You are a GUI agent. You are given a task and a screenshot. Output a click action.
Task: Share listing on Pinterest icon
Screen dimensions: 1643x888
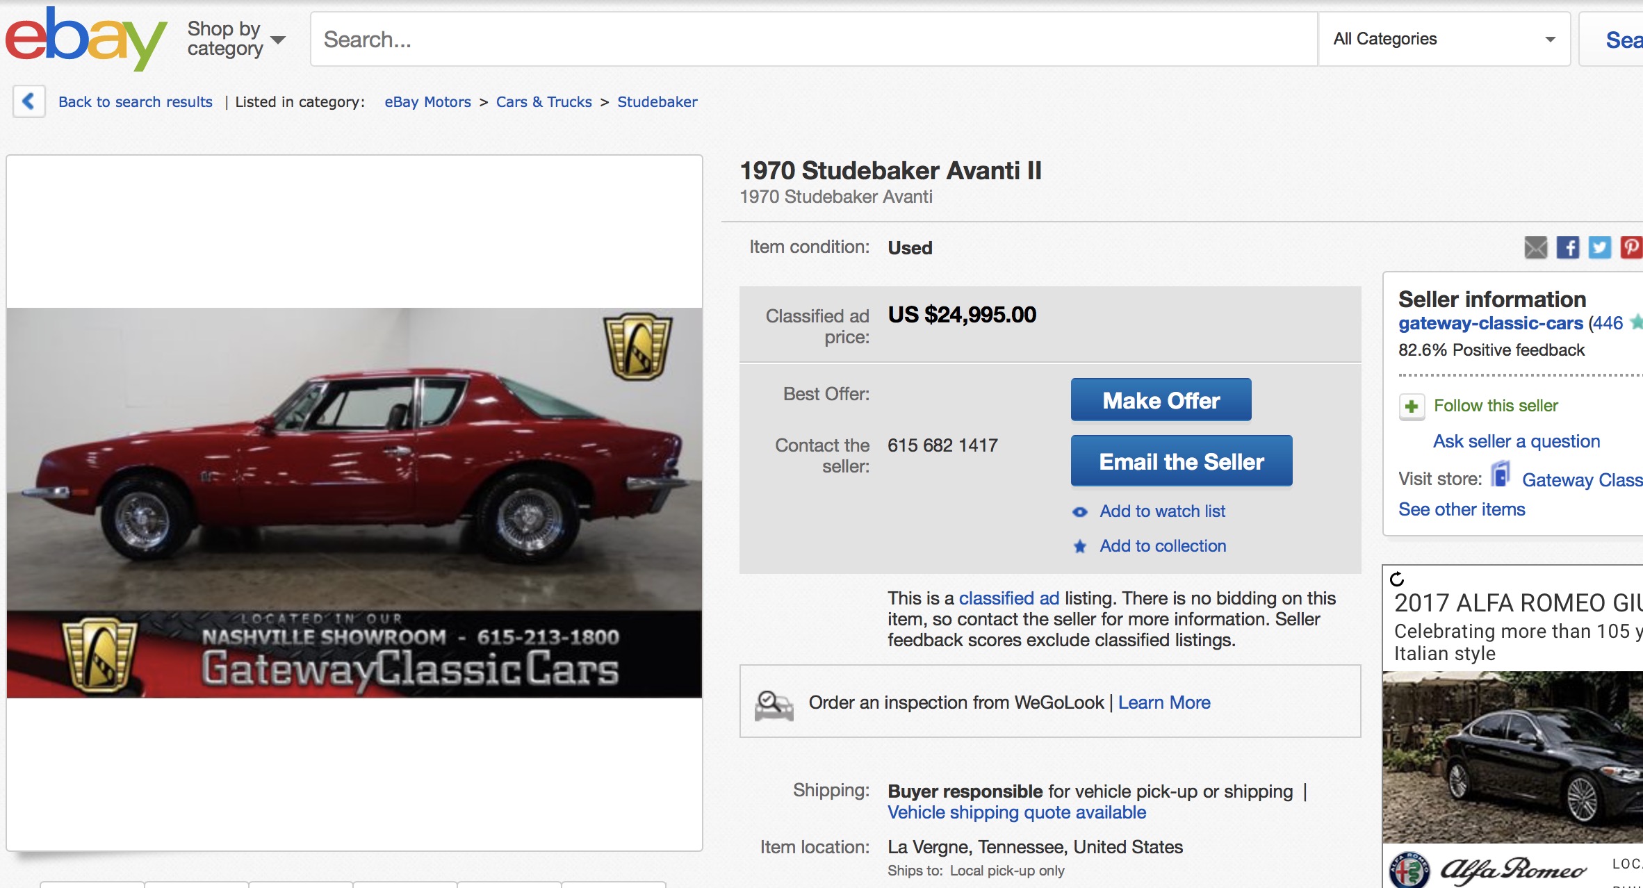tap(1630, 247)
